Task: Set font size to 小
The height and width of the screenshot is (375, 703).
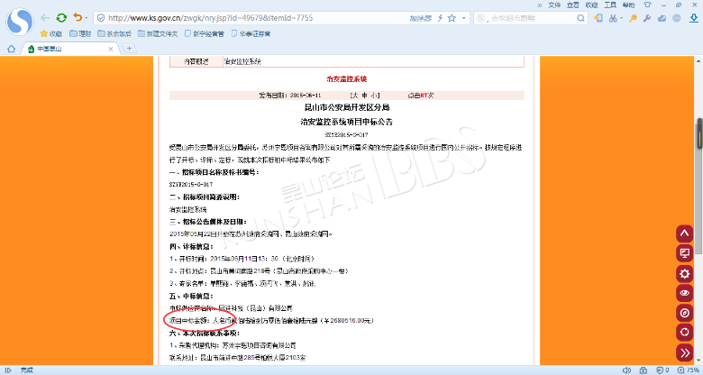Action: 373,95
